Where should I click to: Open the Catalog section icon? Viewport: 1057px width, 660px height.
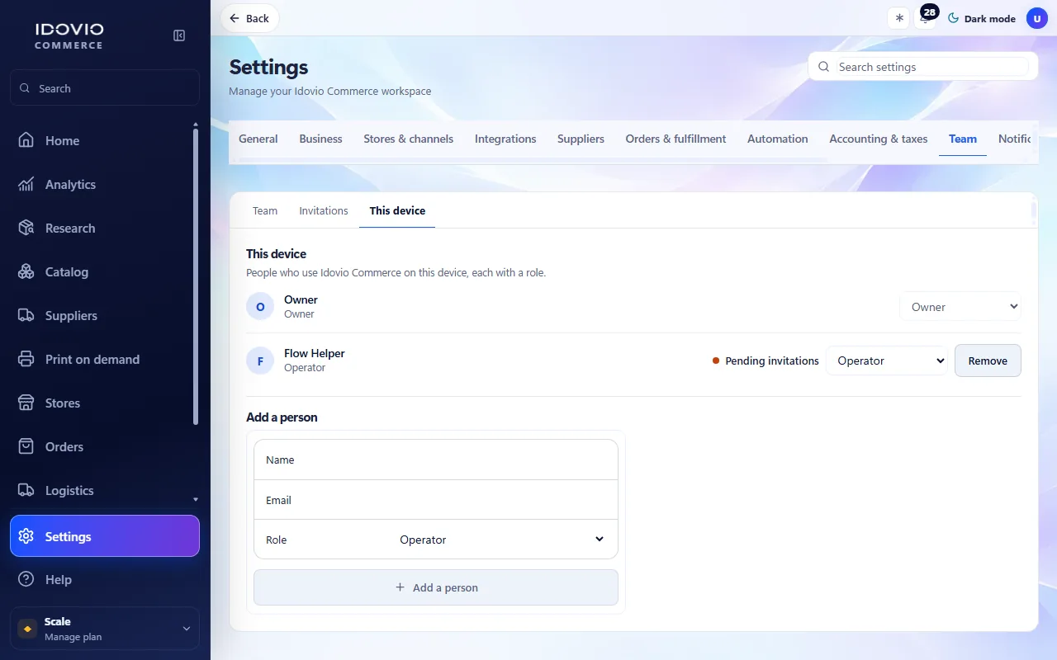click(x=26, y=271)
